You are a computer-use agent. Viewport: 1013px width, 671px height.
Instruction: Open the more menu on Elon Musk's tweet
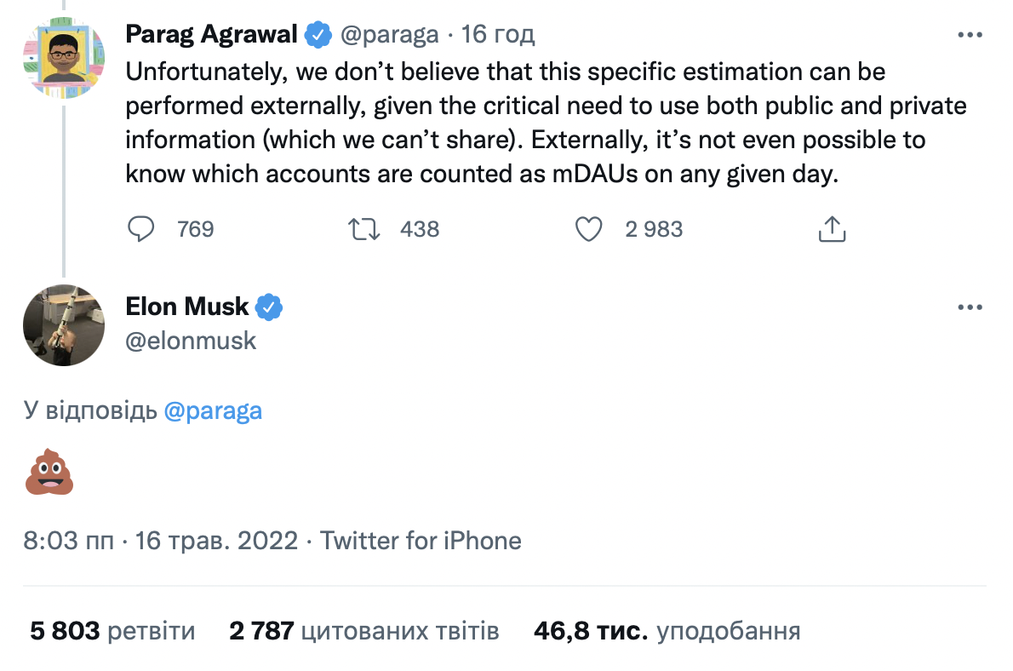[970, 307]
